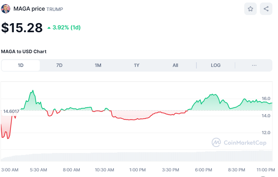
Task: Click the $15.28 price value
Action: 22,28
